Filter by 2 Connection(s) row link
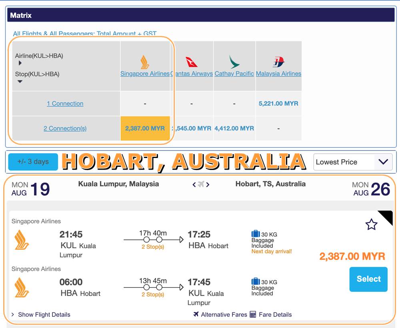 [65, 128]
